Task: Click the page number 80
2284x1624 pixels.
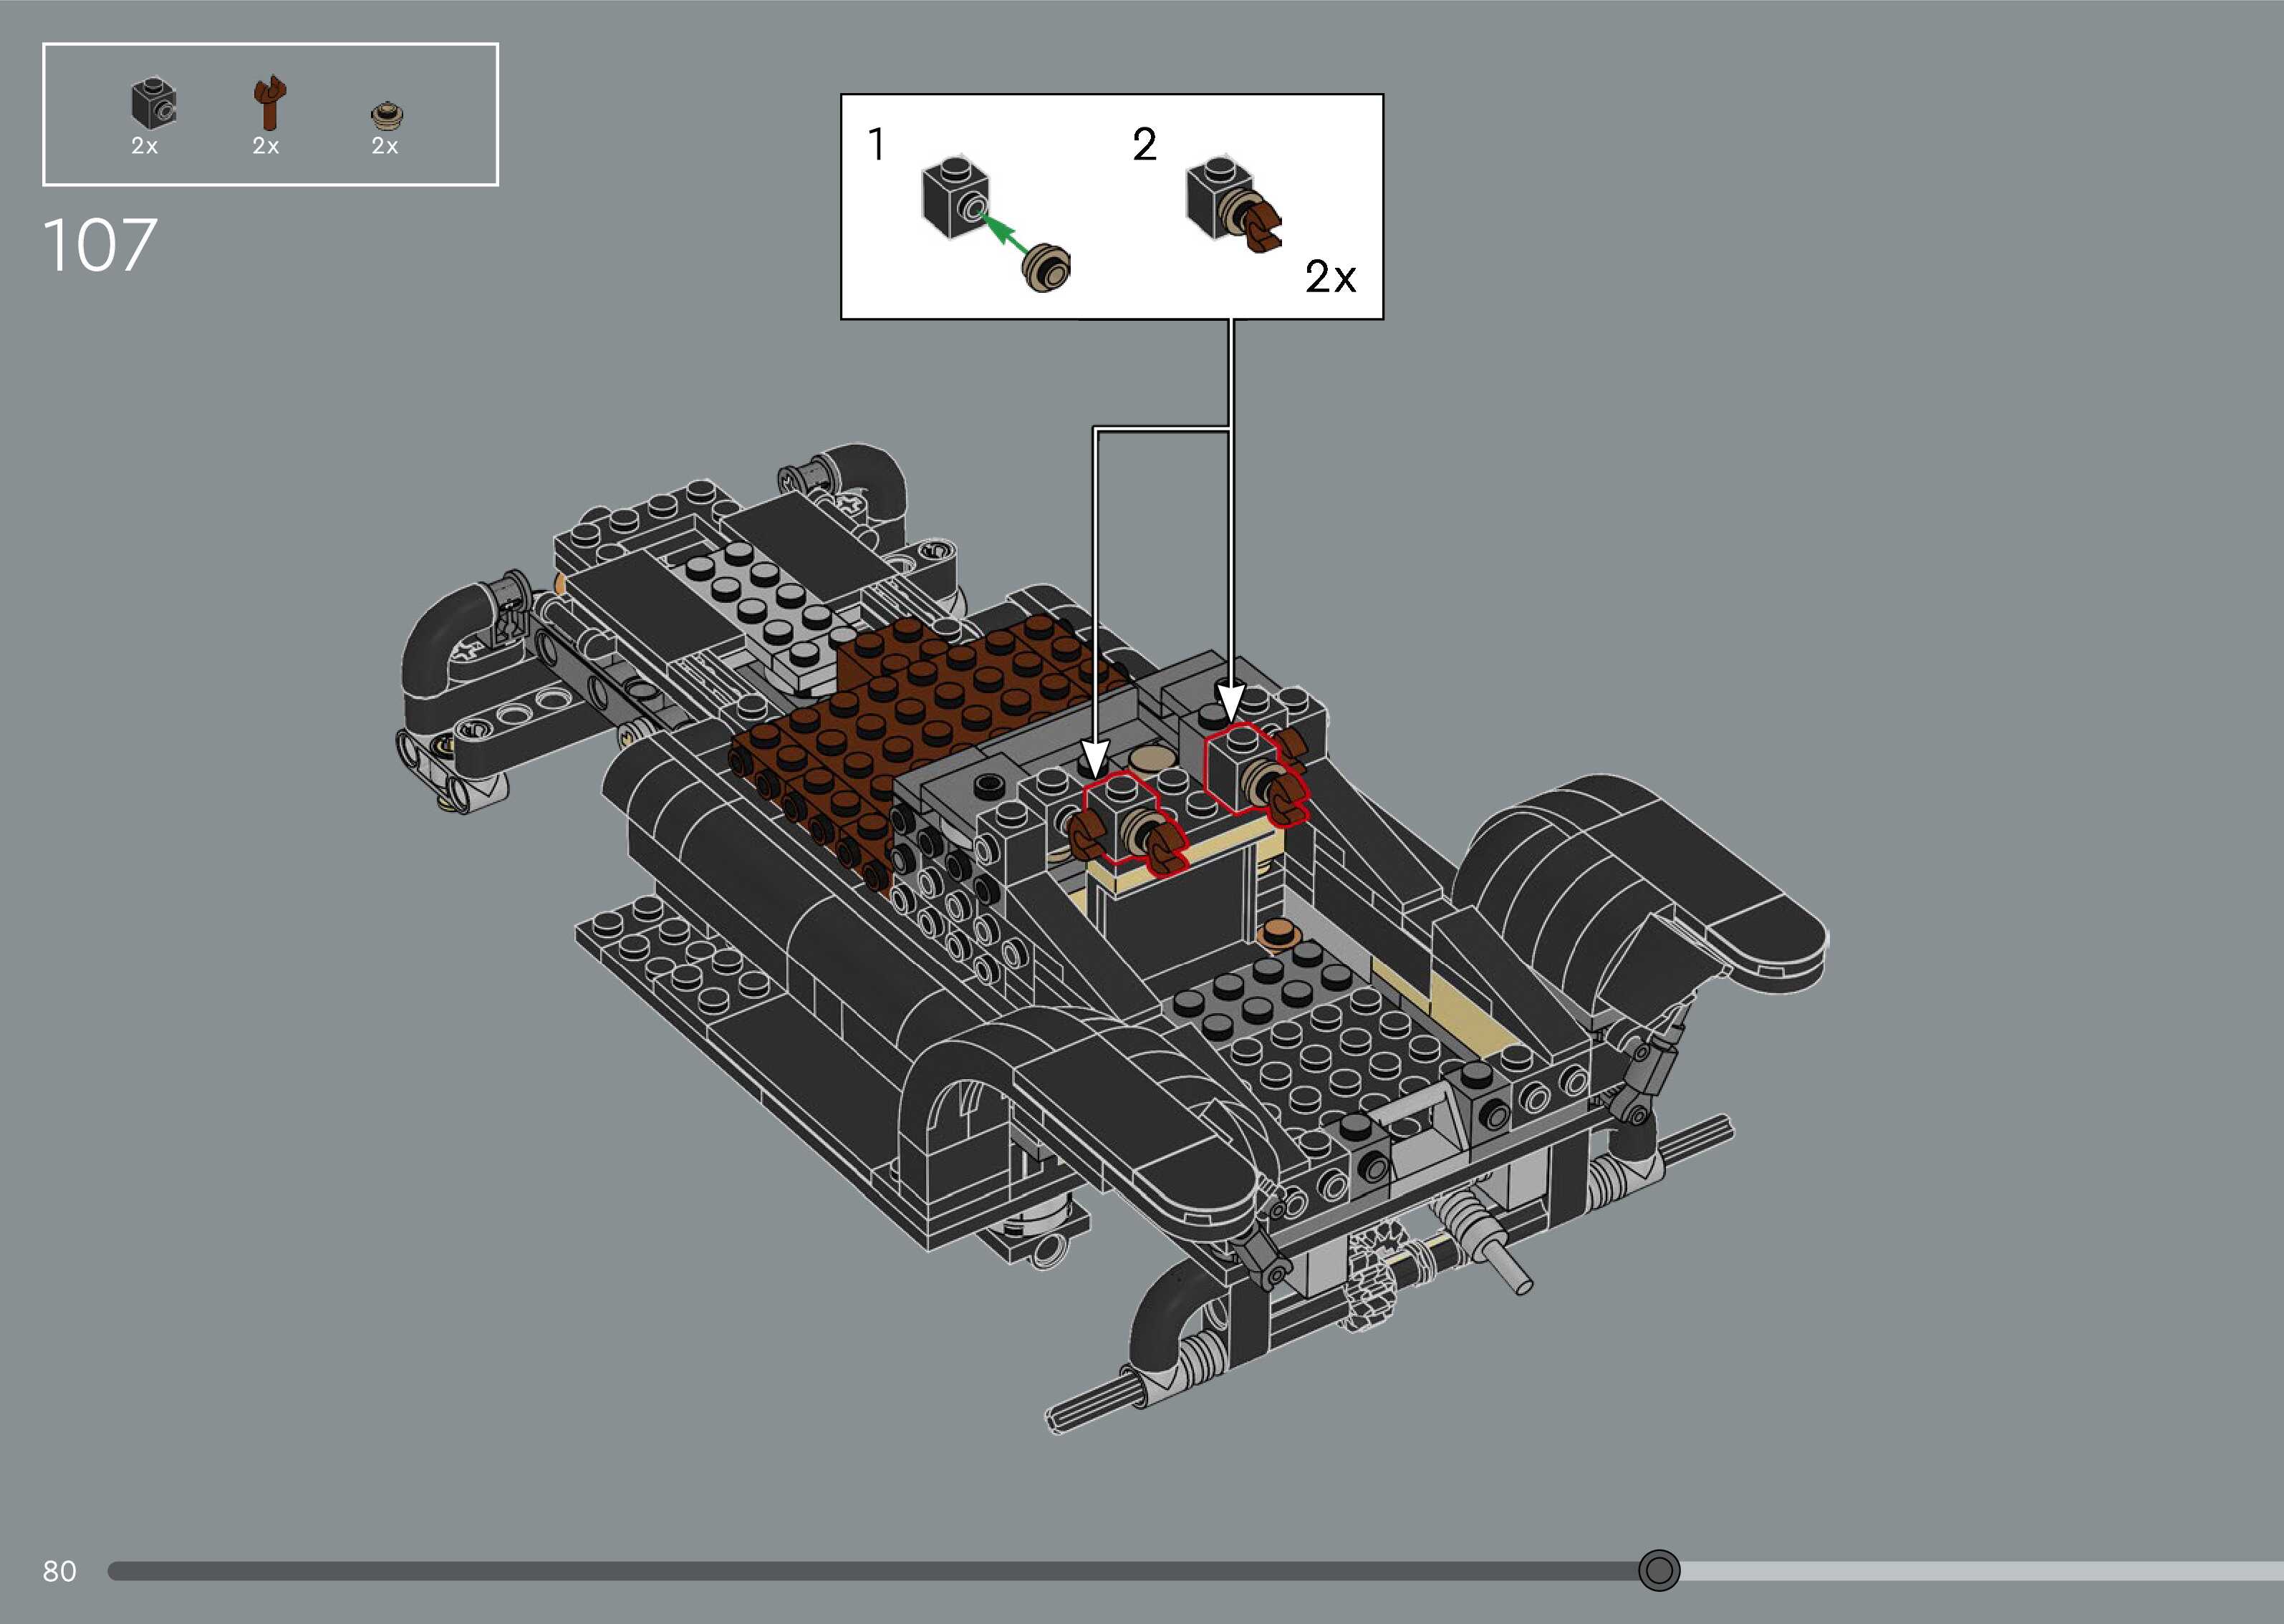Action: coord(59,1571)
